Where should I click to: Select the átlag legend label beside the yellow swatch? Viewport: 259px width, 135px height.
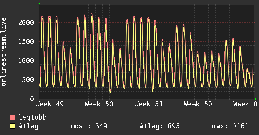click(x=28, y=126)
